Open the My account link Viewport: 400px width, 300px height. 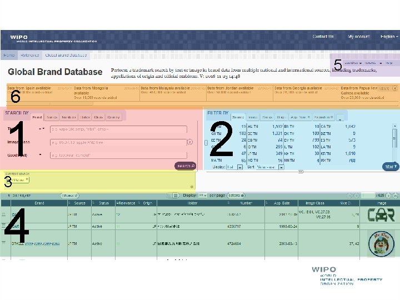pyautogui.click(x=359, y=37)
